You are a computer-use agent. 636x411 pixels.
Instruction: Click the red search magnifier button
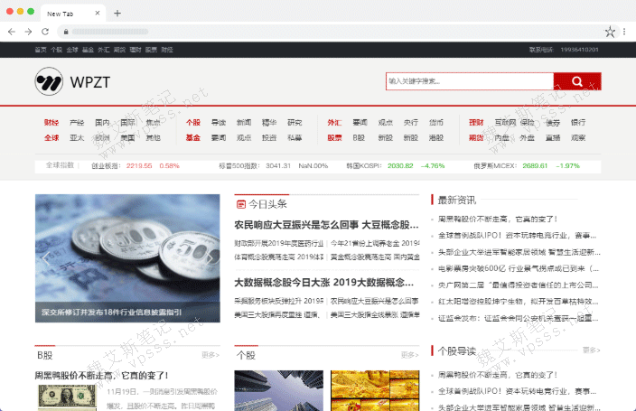click(x=576, y=81)
